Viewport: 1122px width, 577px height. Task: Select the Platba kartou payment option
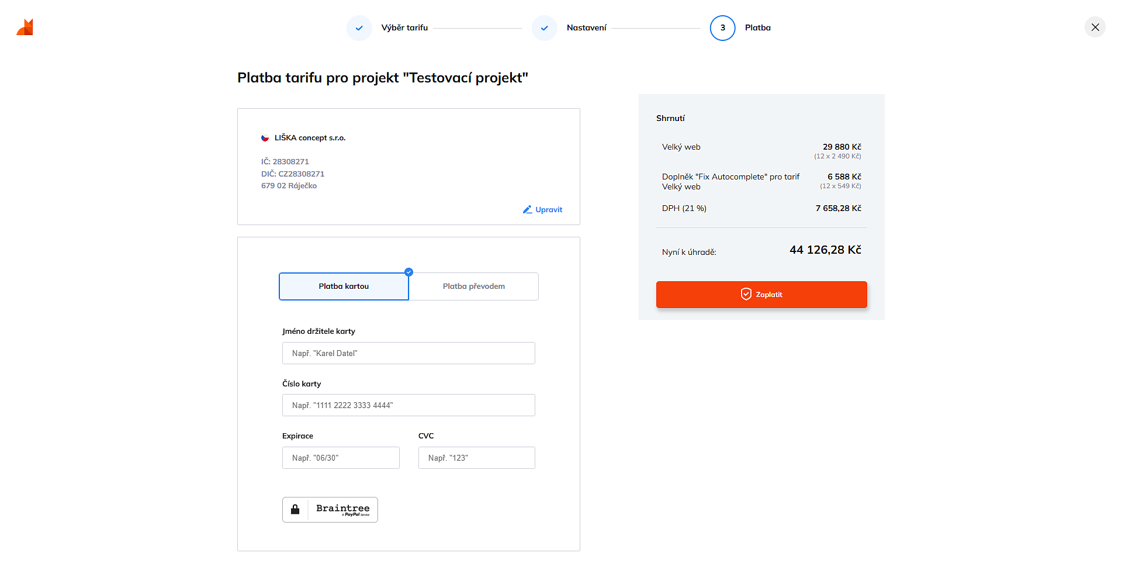click(344, 286)
